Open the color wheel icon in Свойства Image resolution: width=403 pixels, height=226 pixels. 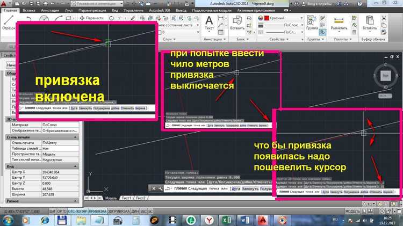point(261,18)
